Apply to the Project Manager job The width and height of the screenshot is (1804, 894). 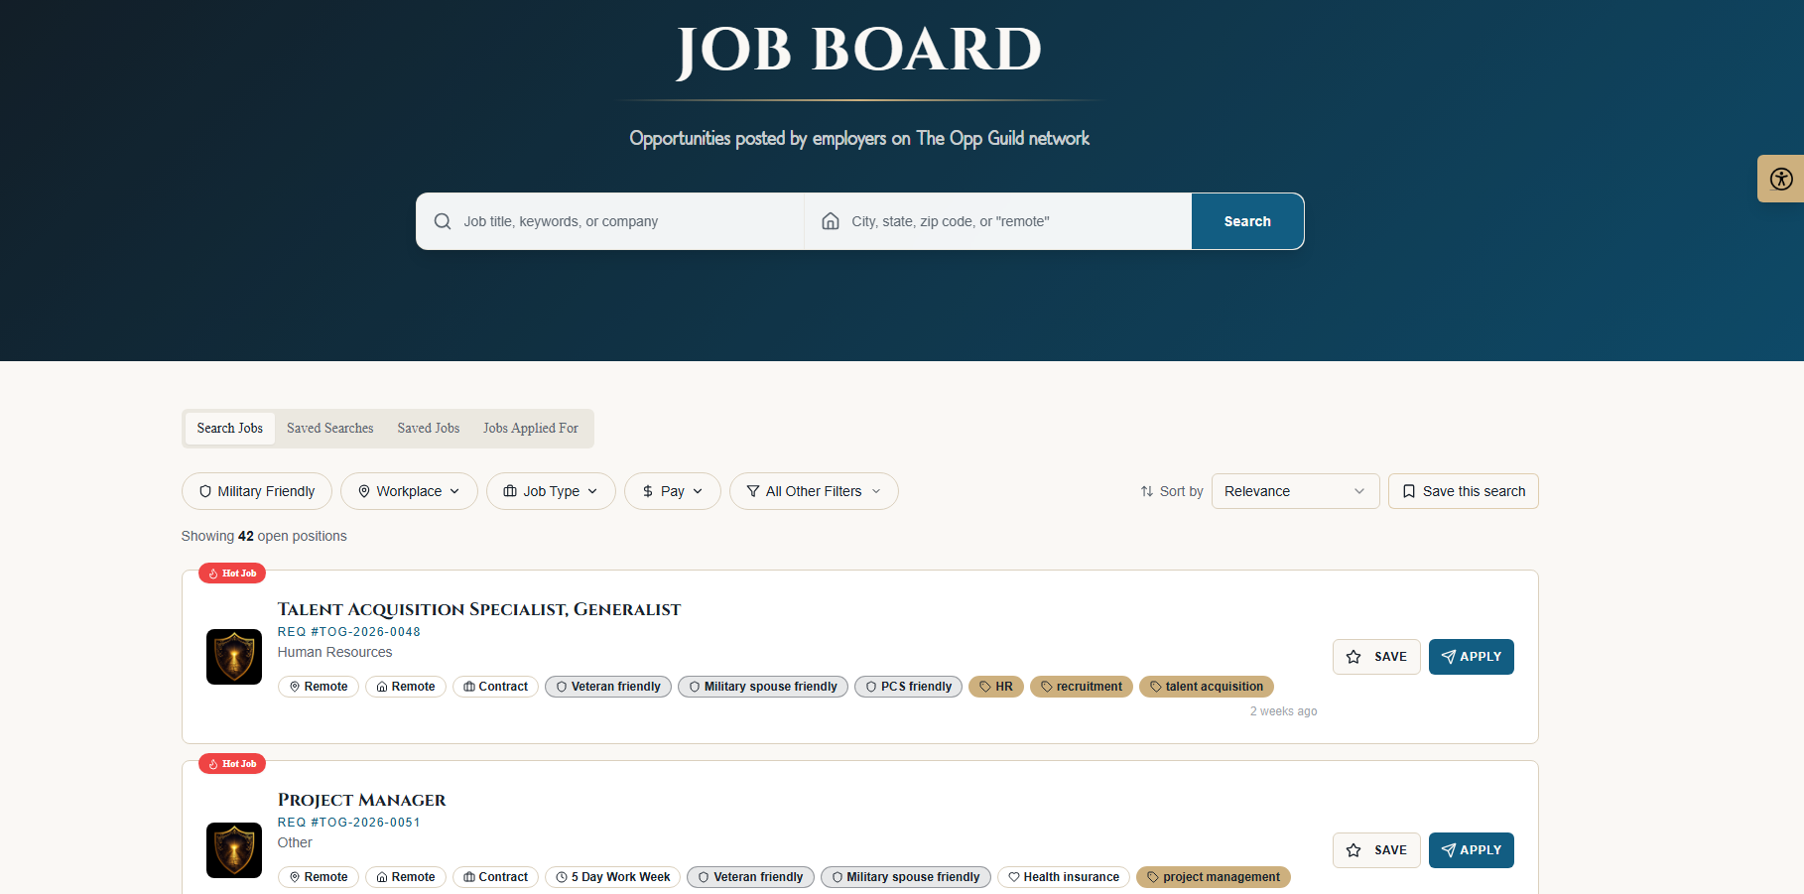tap(1472, 850)
